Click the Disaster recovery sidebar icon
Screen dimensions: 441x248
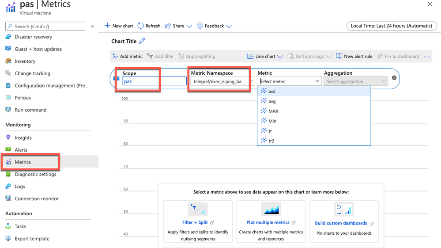[x=8, y=37]
